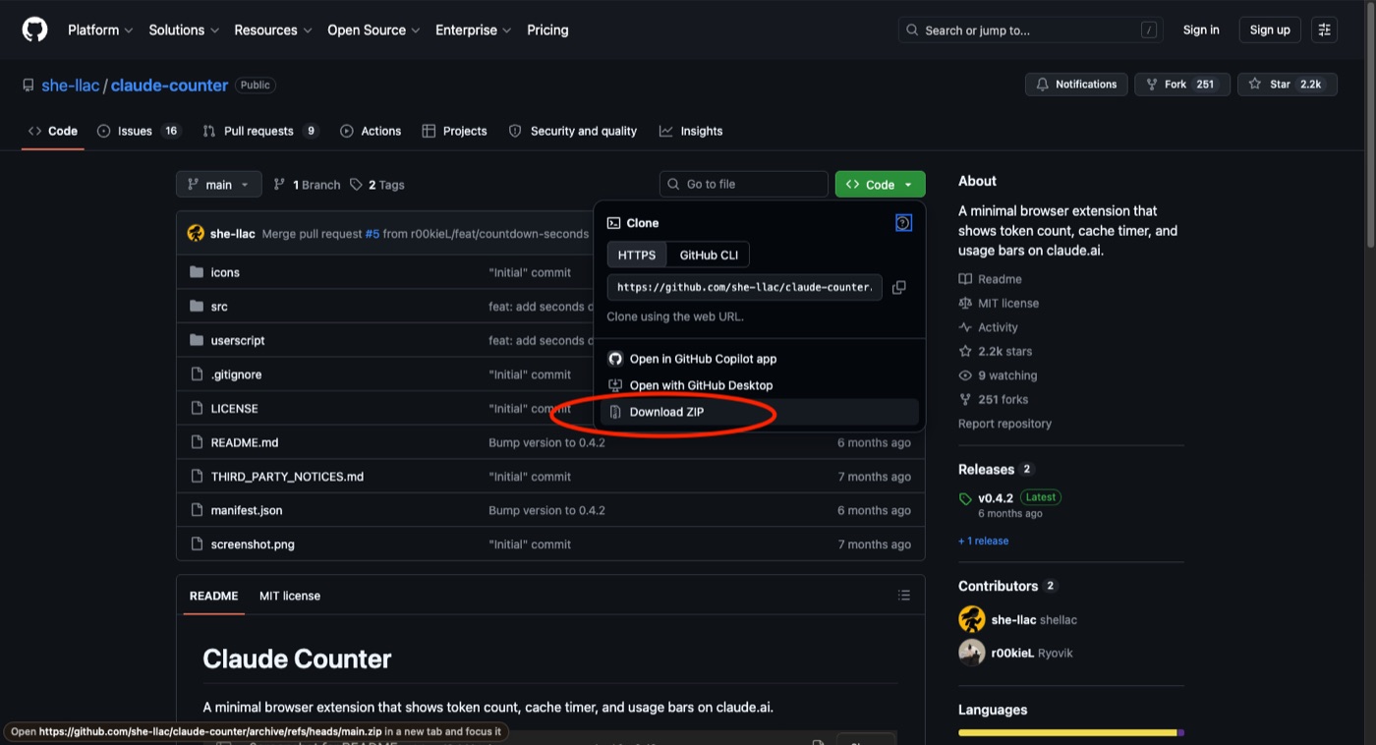Open Notifications sign-in button
The height and width of the screenshot is (745, 1376).
click(1076, 85)
